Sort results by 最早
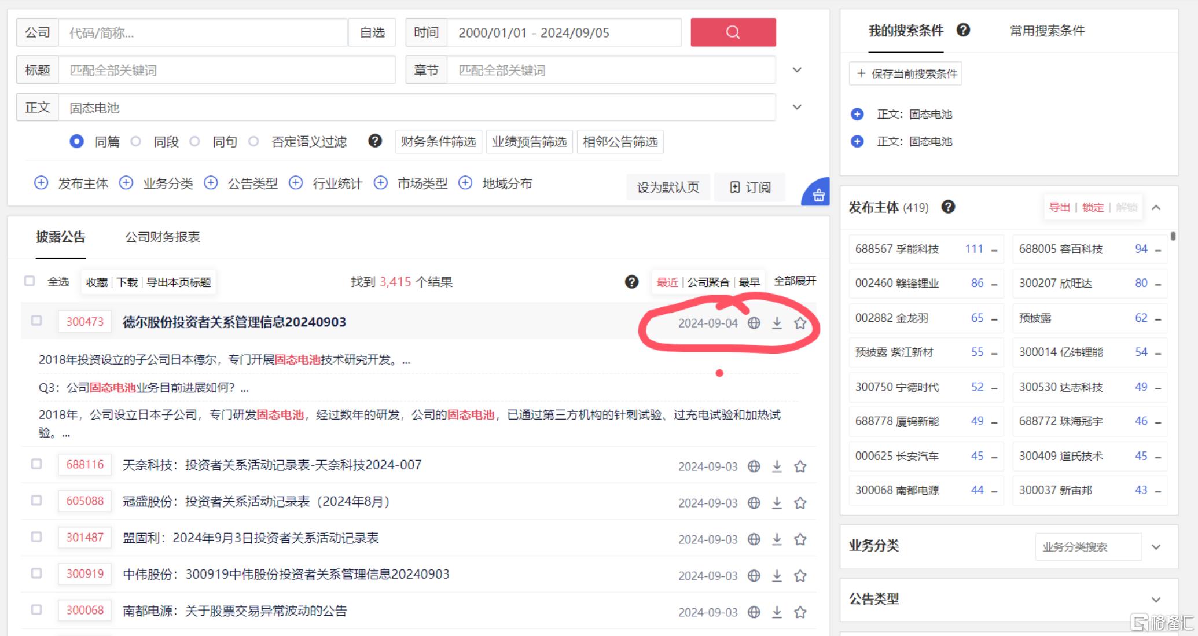This screenshot has height=636, width=1198. 749,282
